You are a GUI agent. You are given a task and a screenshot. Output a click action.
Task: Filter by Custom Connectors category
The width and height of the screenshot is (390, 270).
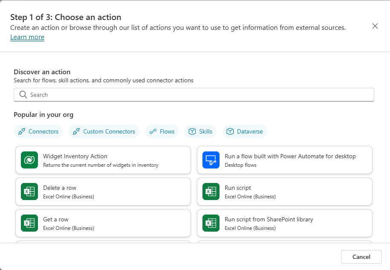(x=104, y=131)
